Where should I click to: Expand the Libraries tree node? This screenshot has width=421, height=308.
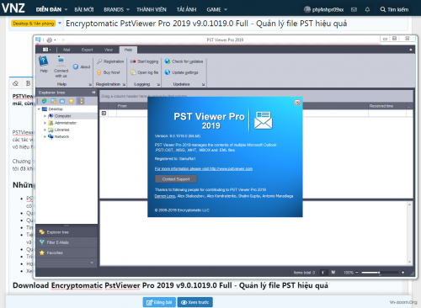pyautogui.click(x=45, y=130)
